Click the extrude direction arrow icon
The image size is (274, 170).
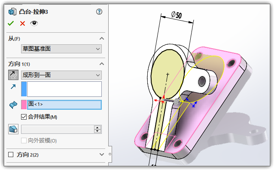(13, 87)
